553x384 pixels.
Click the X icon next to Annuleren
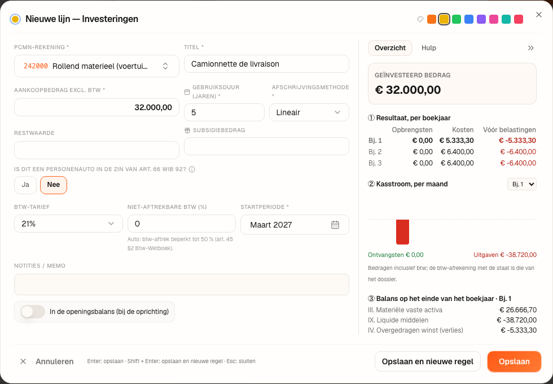(x=23, y=361)
